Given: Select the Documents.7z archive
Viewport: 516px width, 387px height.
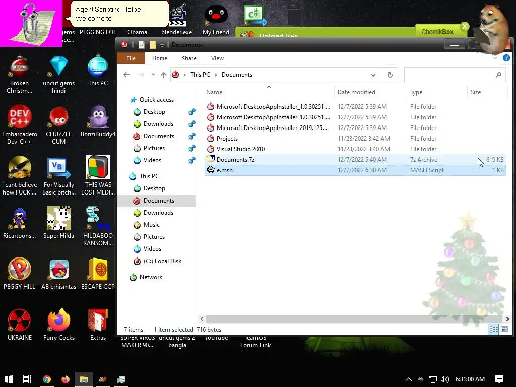Looking at the screenshot, I should (355, 160).
